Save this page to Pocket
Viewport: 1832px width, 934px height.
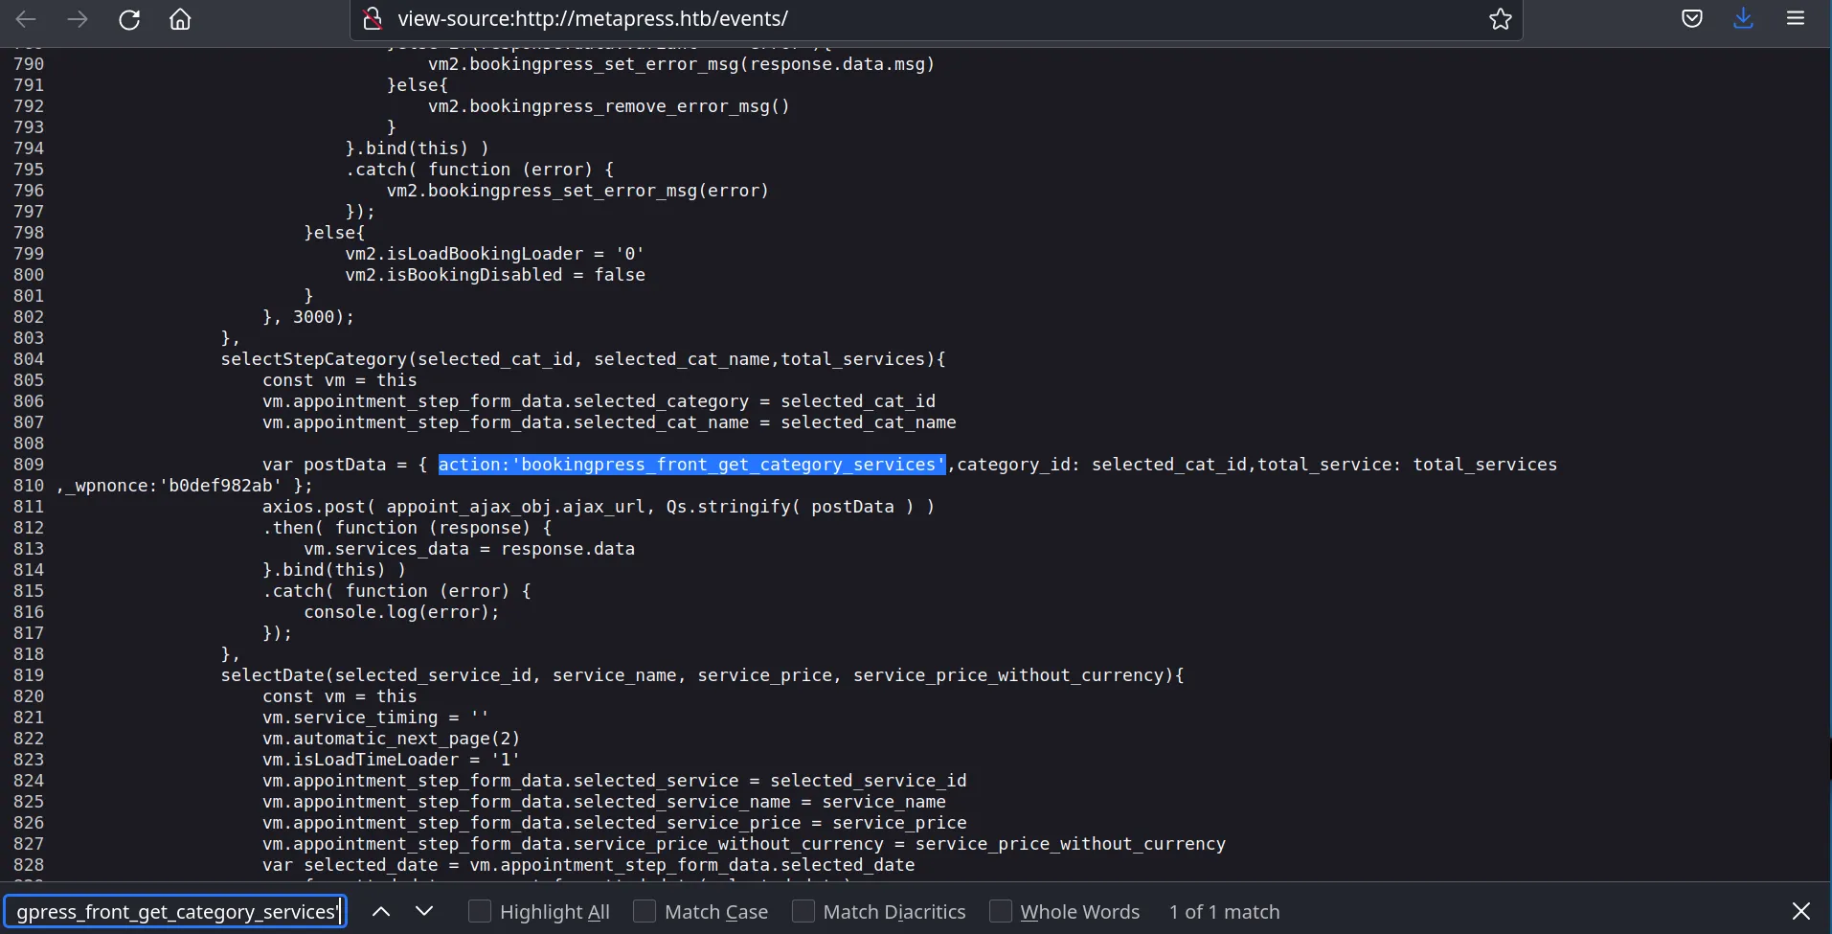pyautogui.click(x=1692, y=17)
